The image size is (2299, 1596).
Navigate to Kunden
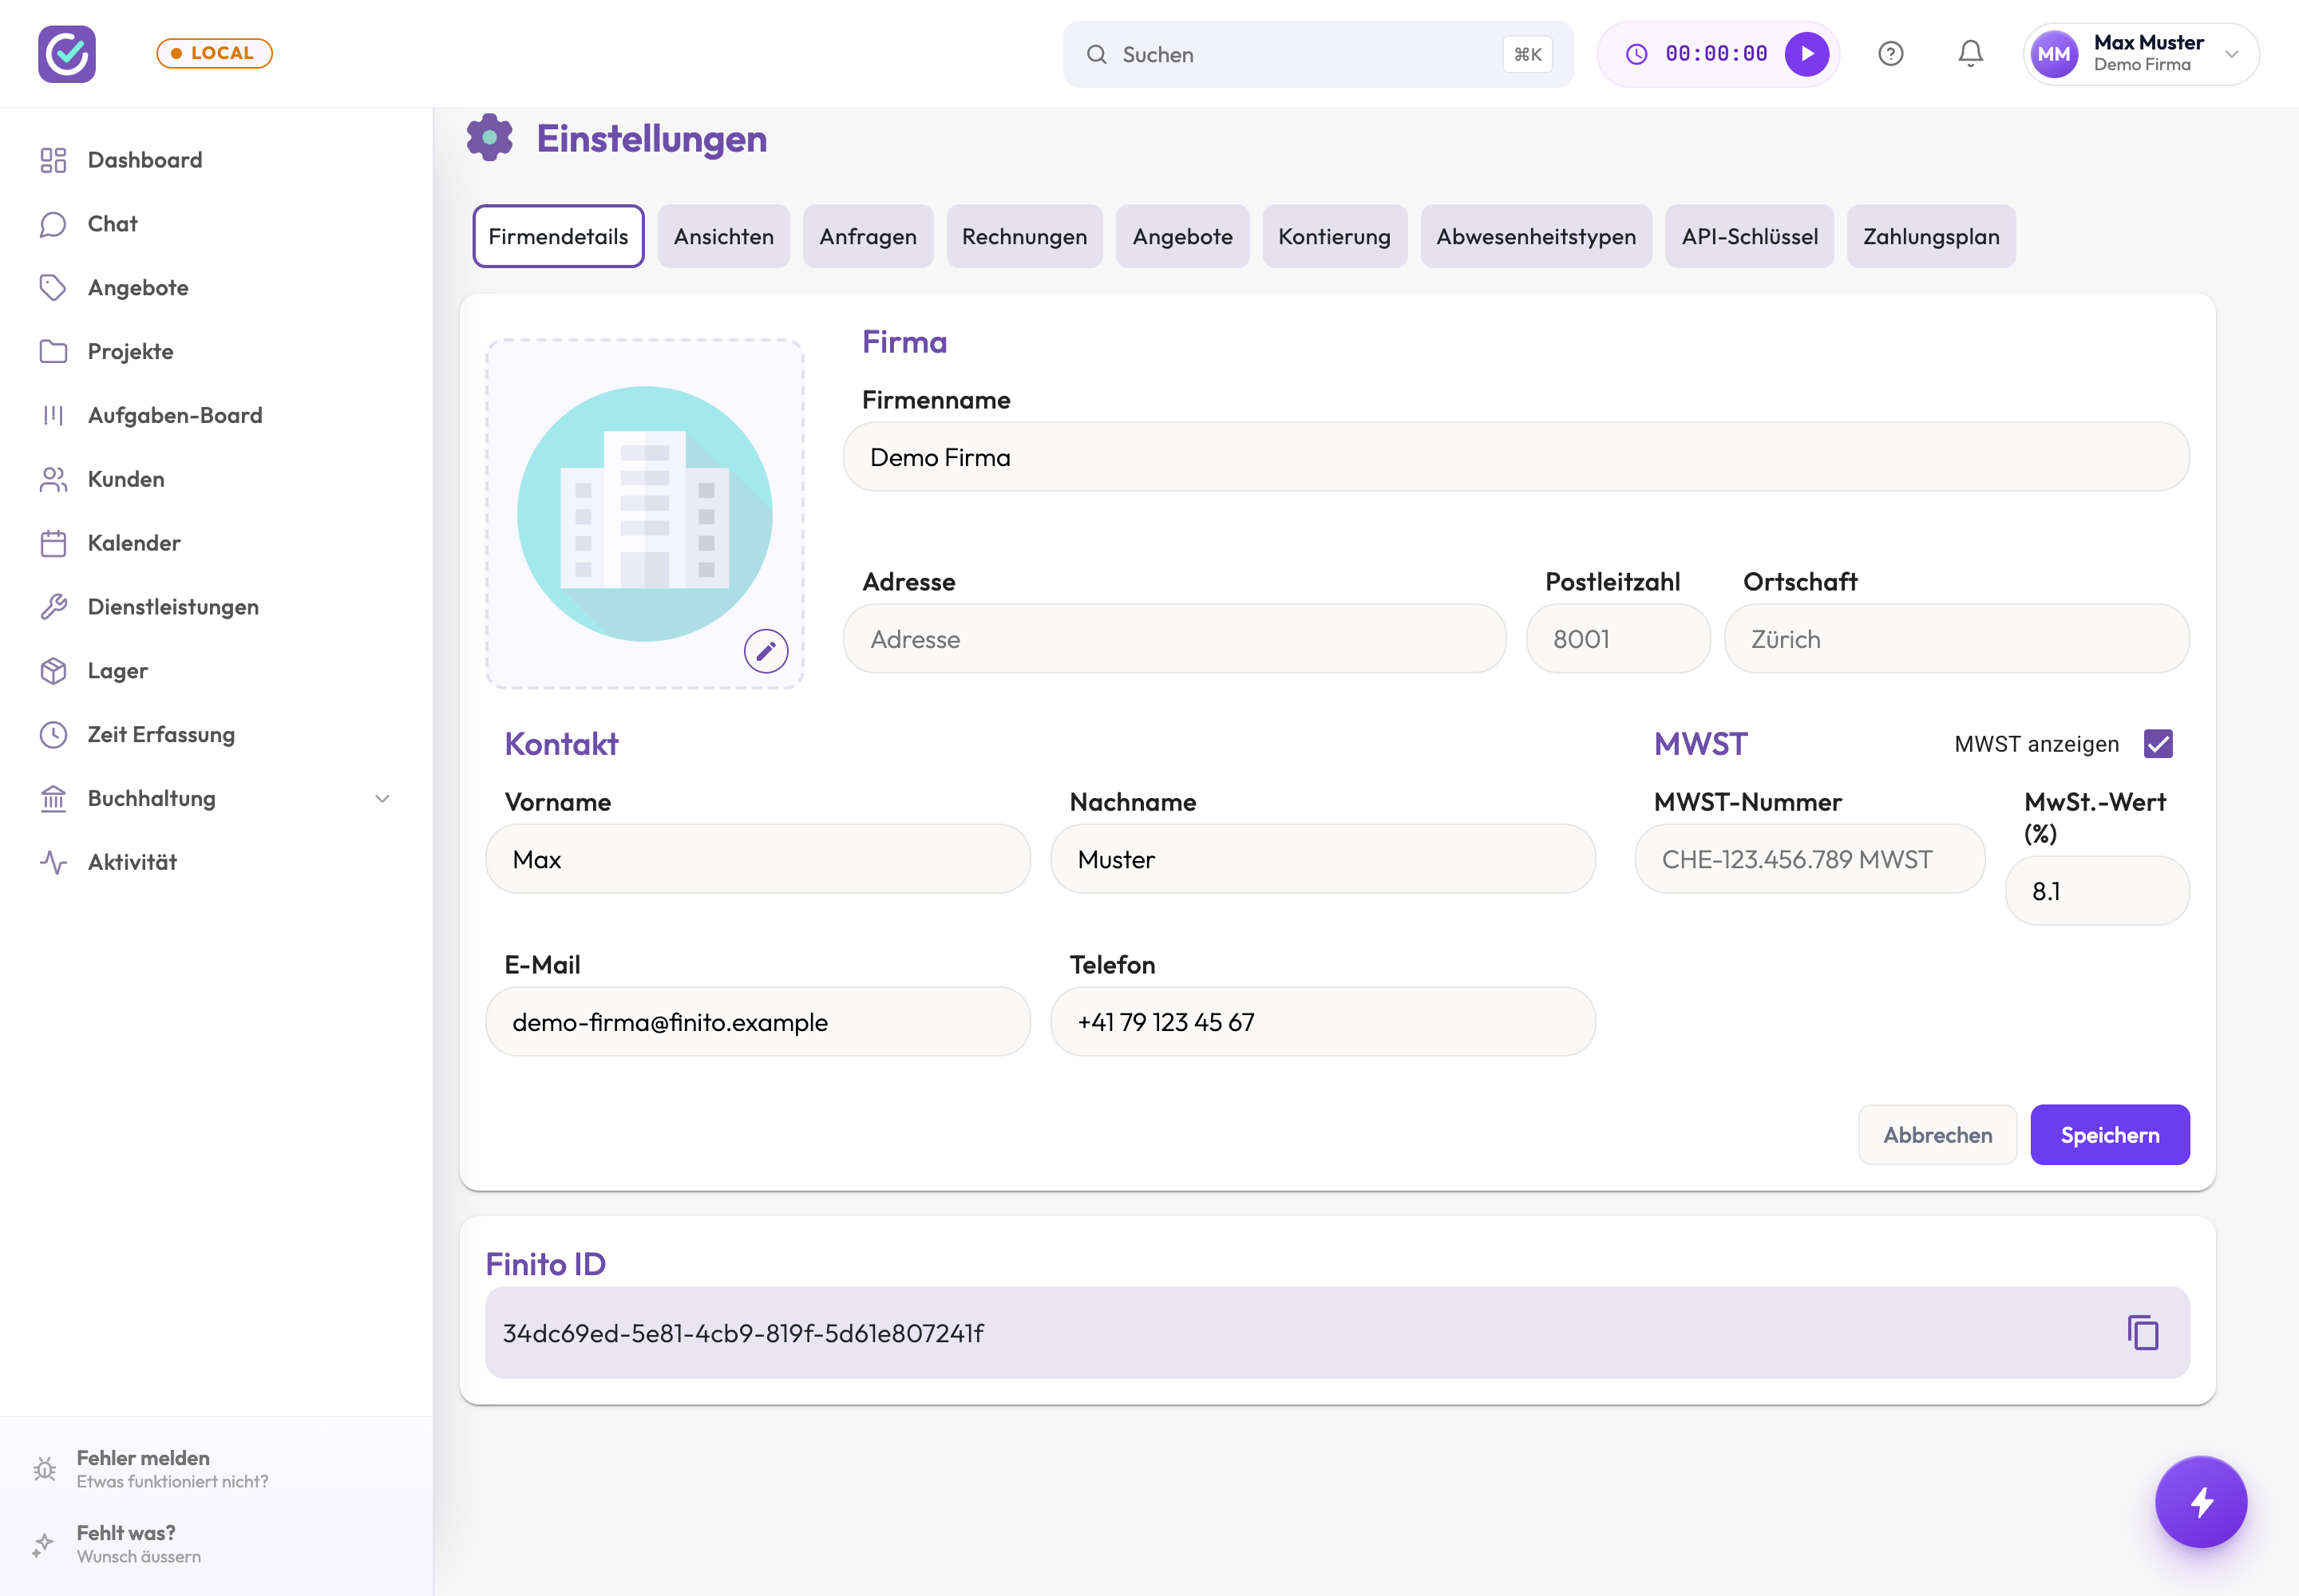click(125, 480)
